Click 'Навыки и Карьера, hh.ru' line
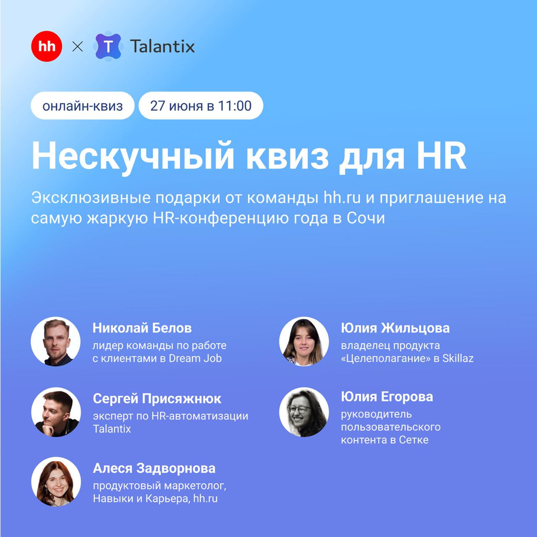 (x=155, y=499)
